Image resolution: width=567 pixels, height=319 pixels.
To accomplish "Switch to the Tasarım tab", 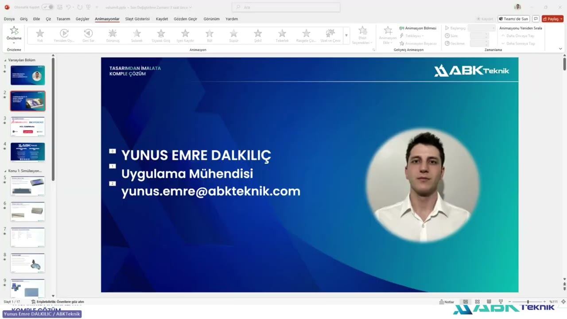I will [63, 19].
